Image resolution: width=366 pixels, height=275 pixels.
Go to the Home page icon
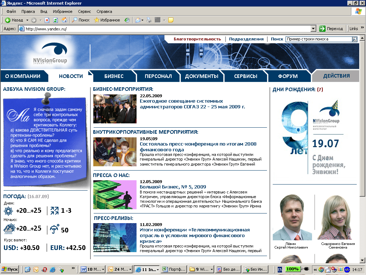tap(64, 20)
